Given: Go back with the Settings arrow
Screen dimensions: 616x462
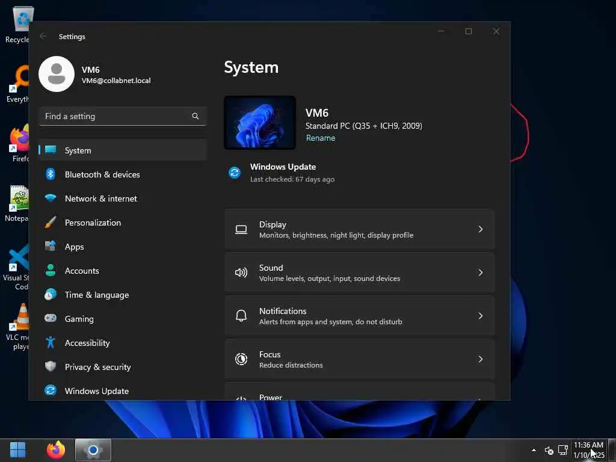Looking at the screenshot, I should pyautogui.click(x=43, y=36).
